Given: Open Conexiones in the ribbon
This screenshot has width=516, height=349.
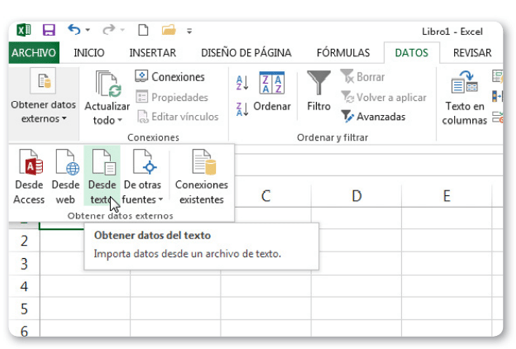Looking at the screenshot, I should tap(170, 77).
